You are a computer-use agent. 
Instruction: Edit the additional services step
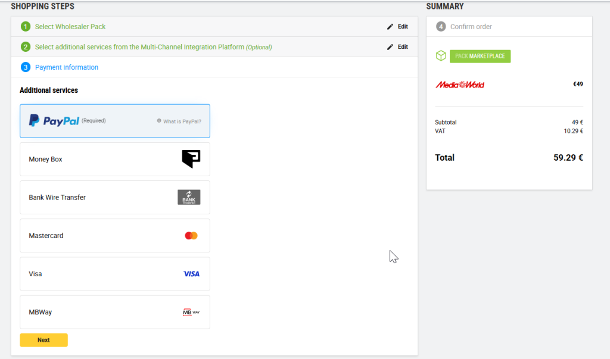point(398,47)
